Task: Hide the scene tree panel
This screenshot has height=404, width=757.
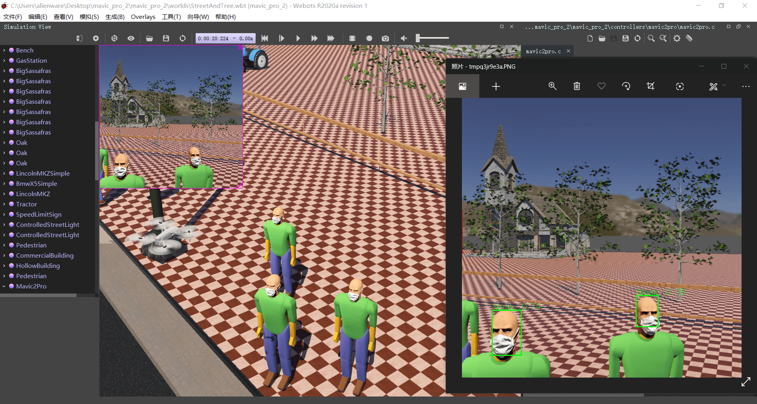Action: [x=79, y=38]
